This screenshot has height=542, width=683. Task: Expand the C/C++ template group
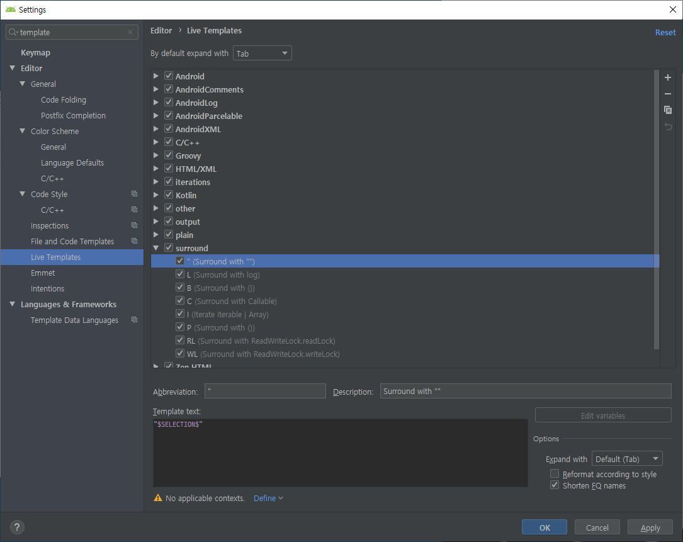pyautogui.click(x=156, y=142)
